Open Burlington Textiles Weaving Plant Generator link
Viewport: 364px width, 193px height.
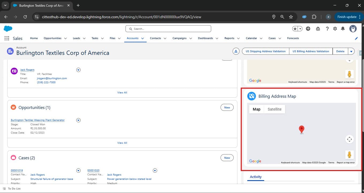pyautogui.click(x=38, y=120)
